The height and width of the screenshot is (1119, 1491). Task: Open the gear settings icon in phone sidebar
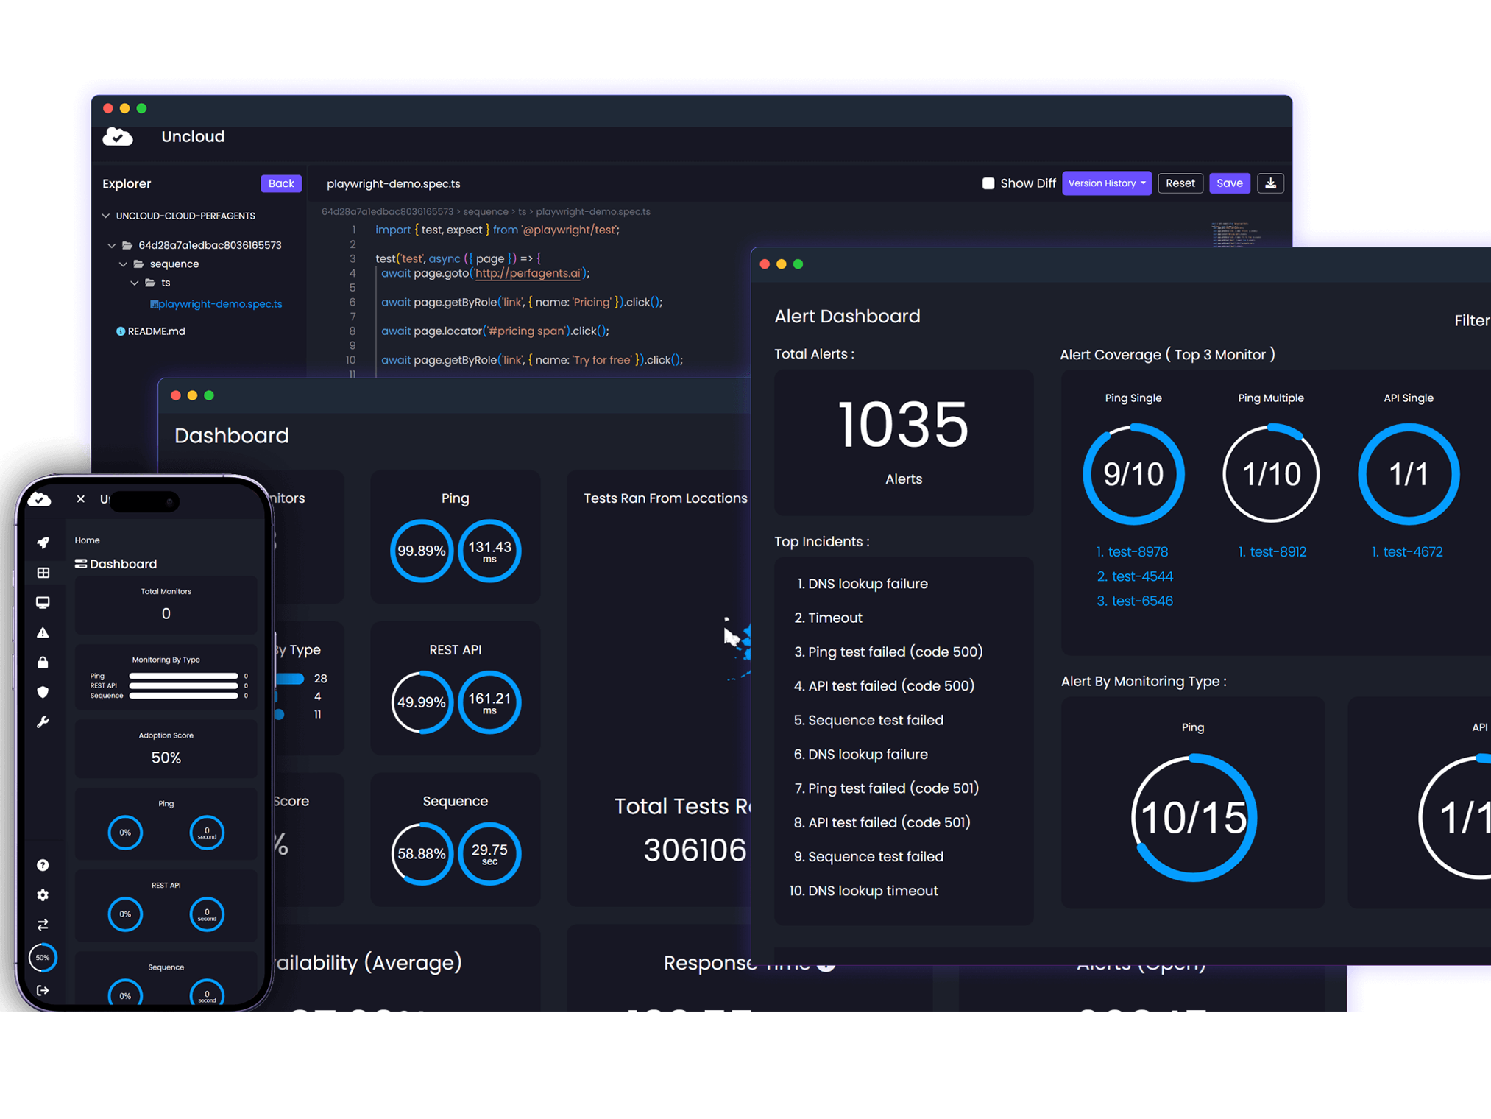point(43,894)
